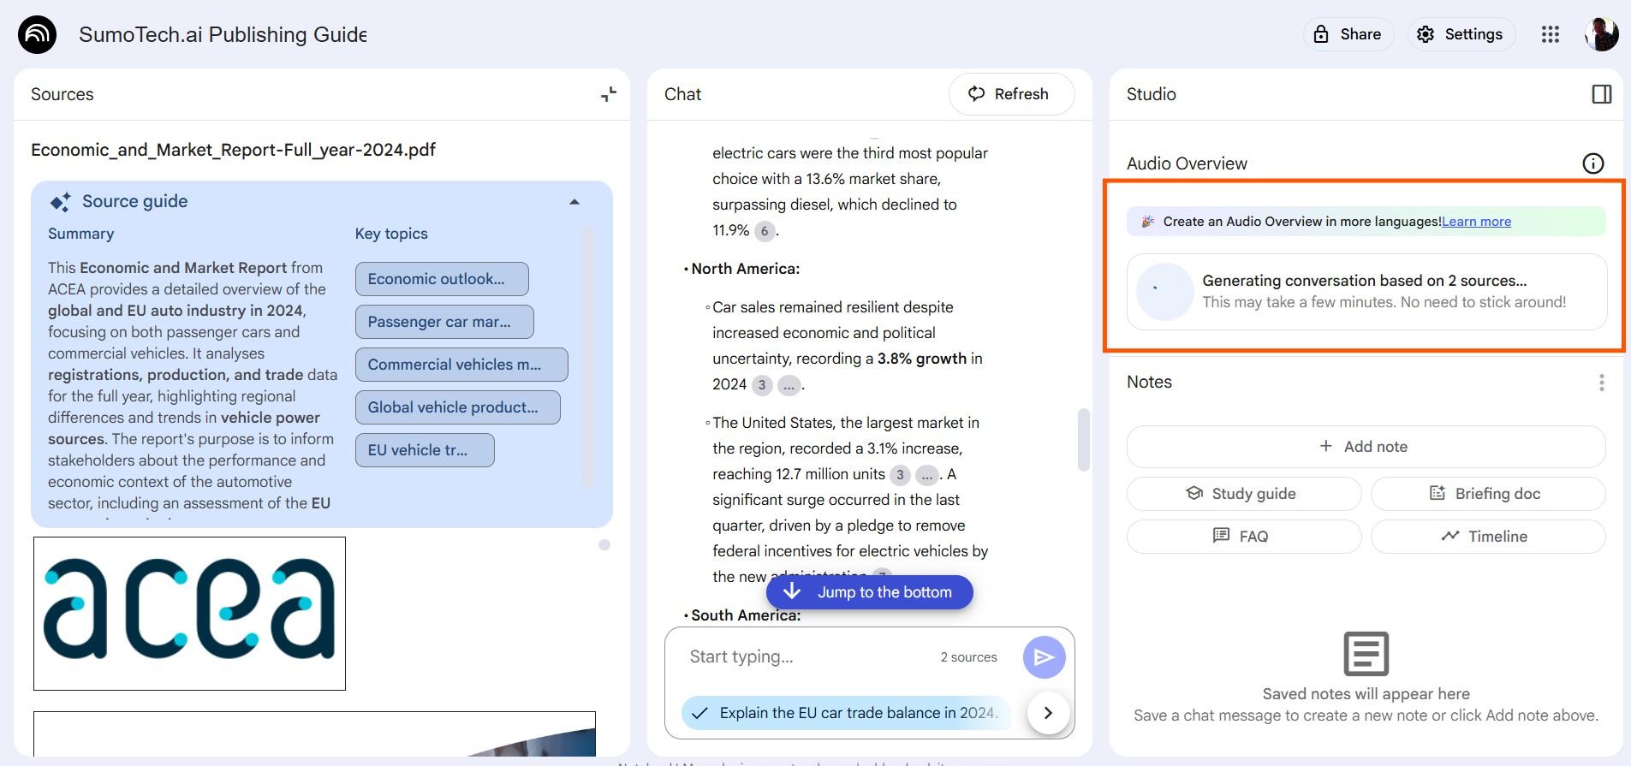The image size is (1631, 766).
Task: Refresh the chat
Action: tap(1011, 94)
